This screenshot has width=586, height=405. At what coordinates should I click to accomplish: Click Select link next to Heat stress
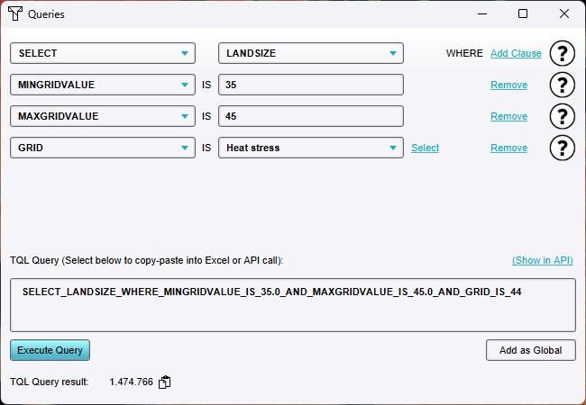[x=425, y=148]
